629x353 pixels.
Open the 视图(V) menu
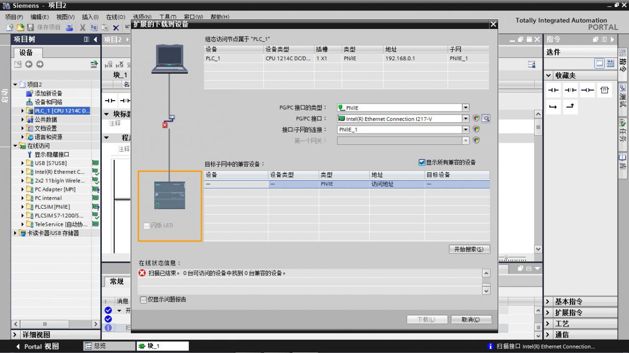[x=65, y=17]
